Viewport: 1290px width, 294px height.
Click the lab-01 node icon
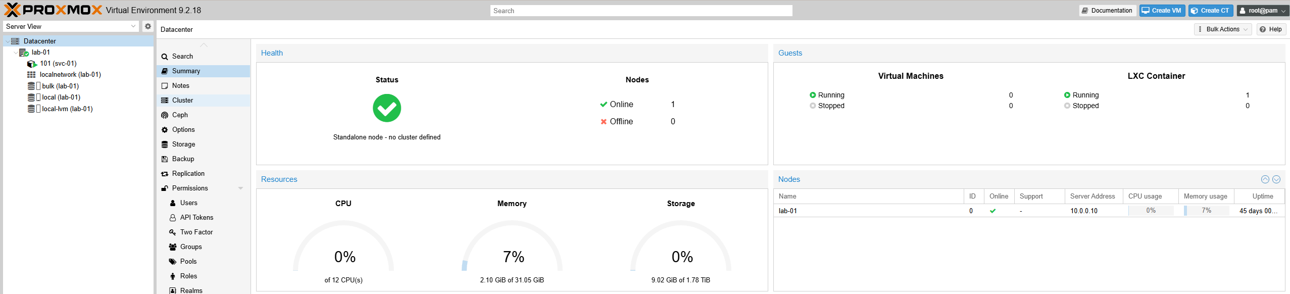point(24,52)
